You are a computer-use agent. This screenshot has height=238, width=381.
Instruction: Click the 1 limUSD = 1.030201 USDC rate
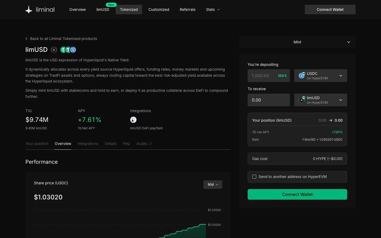pyautogui.click(x=322, y=140)
